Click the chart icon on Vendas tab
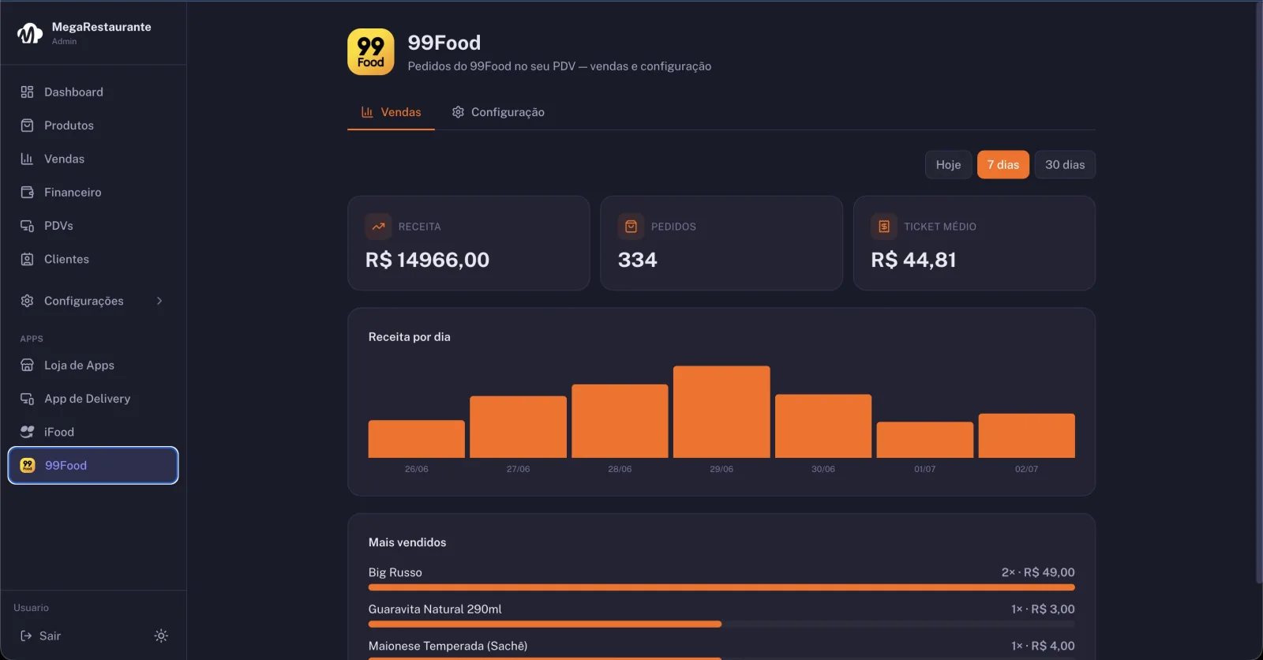The height and width of the screenshot is (660, 1263). point(367,112)
